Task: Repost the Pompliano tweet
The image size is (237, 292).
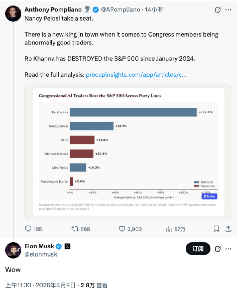Action: click(75, 229)
